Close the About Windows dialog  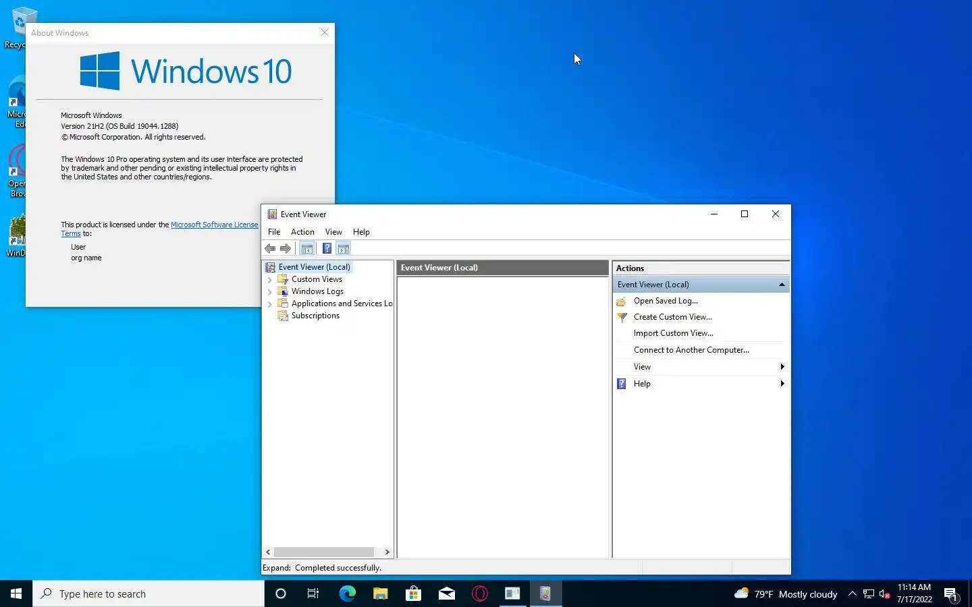click(325, 32)
